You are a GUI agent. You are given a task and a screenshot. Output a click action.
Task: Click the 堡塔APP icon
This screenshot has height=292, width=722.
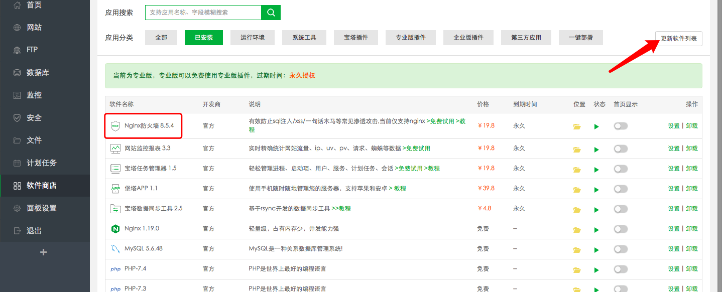115,189
